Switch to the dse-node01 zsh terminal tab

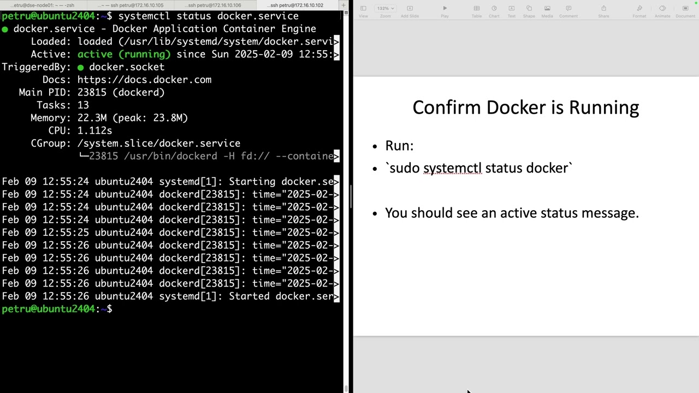point(43,5)
